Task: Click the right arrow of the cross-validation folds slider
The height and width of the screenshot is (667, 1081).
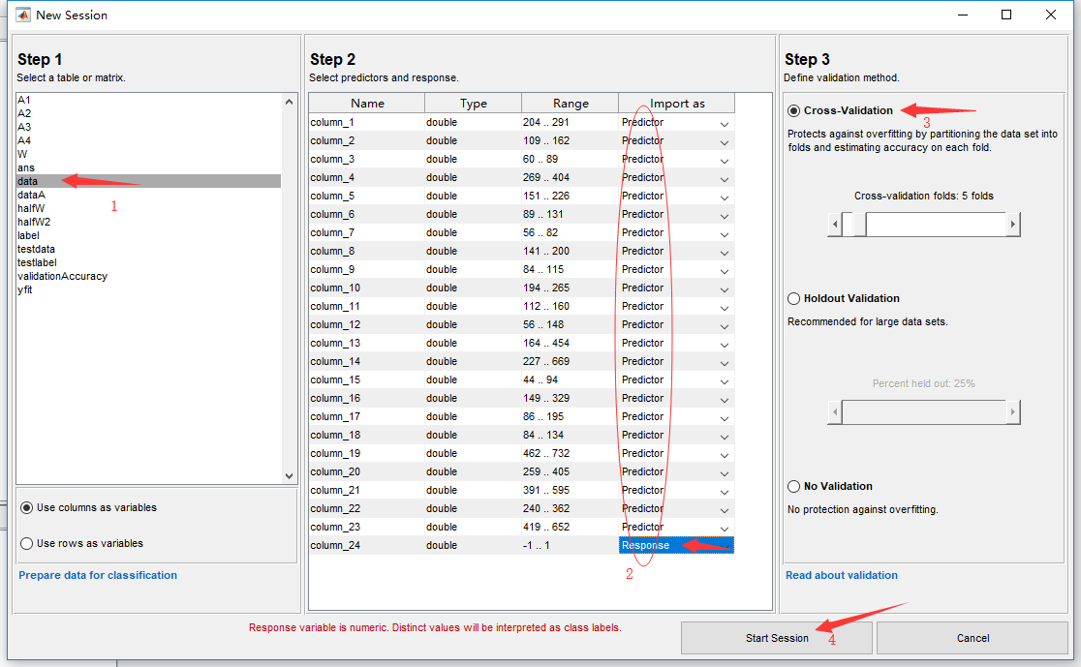Action: 1013,225
